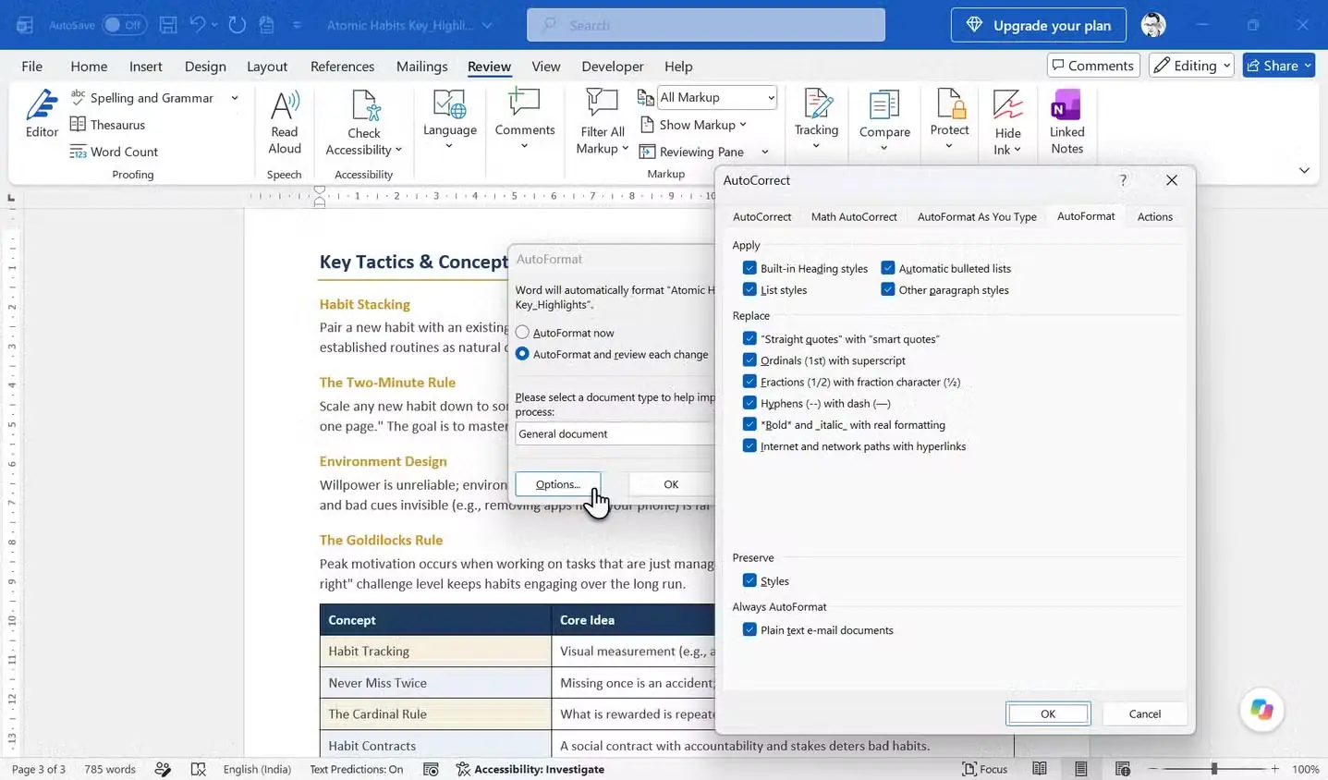Uncheck Built-in Heading styles
The image size is (1328, 780).
coord(749,268)
